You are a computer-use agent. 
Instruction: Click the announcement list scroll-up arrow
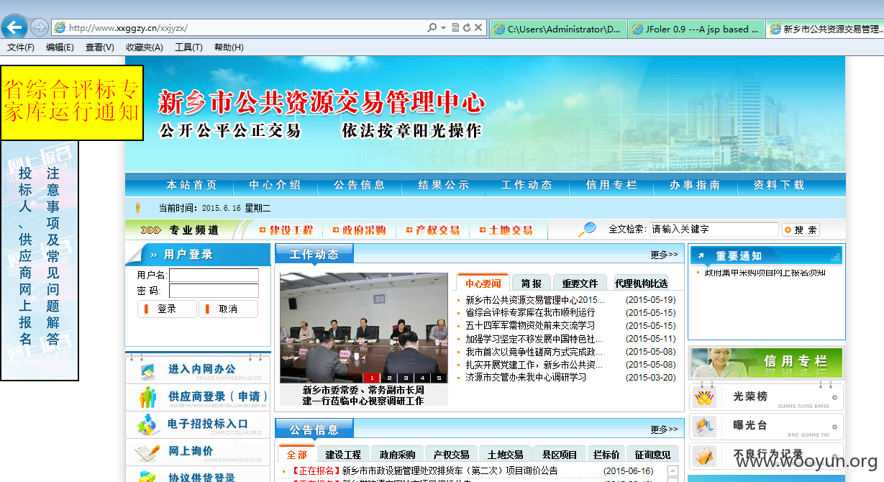coord(673,471)
